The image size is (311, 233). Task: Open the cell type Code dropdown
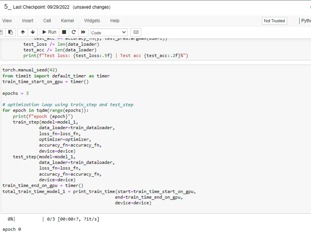(x=109, y=33)
